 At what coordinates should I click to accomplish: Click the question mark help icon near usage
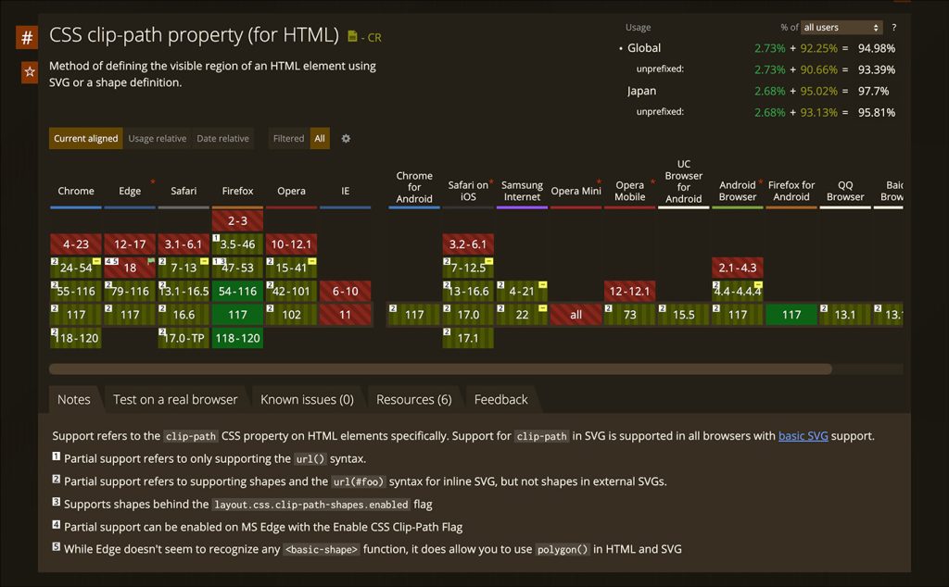click(x=893, y=28)
